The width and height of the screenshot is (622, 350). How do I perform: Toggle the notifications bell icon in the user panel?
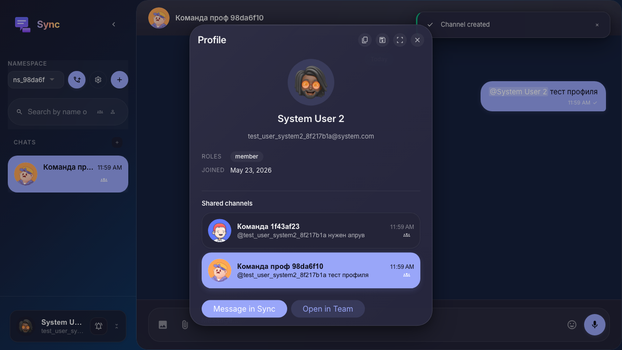coord(99,326)
